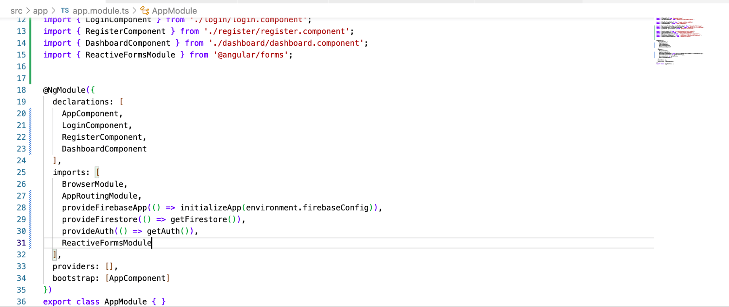Click the blue modified indicator beside line 21
Screen dimensions: 729x307
click(30, 126)
